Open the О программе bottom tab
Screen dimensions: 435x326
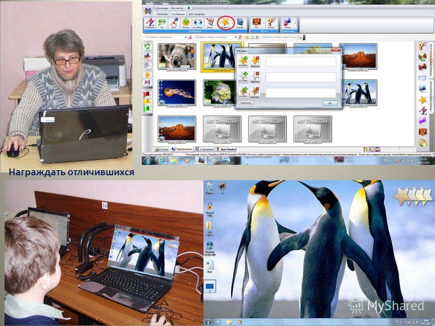pyautogui.click(x=204, y=149)
